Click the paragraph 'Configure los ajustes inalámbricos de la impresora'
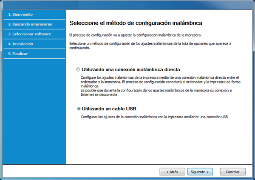Screen dimensions: 255x180 click(161, 82)
